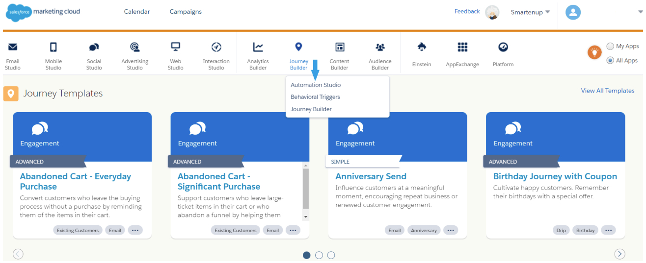Click the scroll down arrow on Significant Purchase card
646x263 pixels.
pos(306,216)
